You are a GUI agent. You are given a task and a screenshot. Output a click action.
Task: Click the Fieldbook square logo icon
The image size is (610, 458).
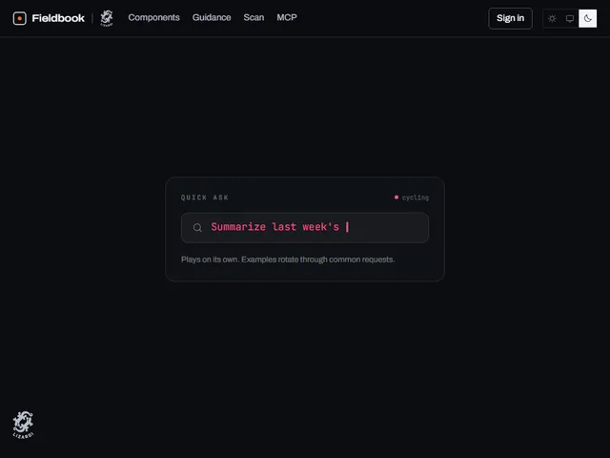coord(19,18)
